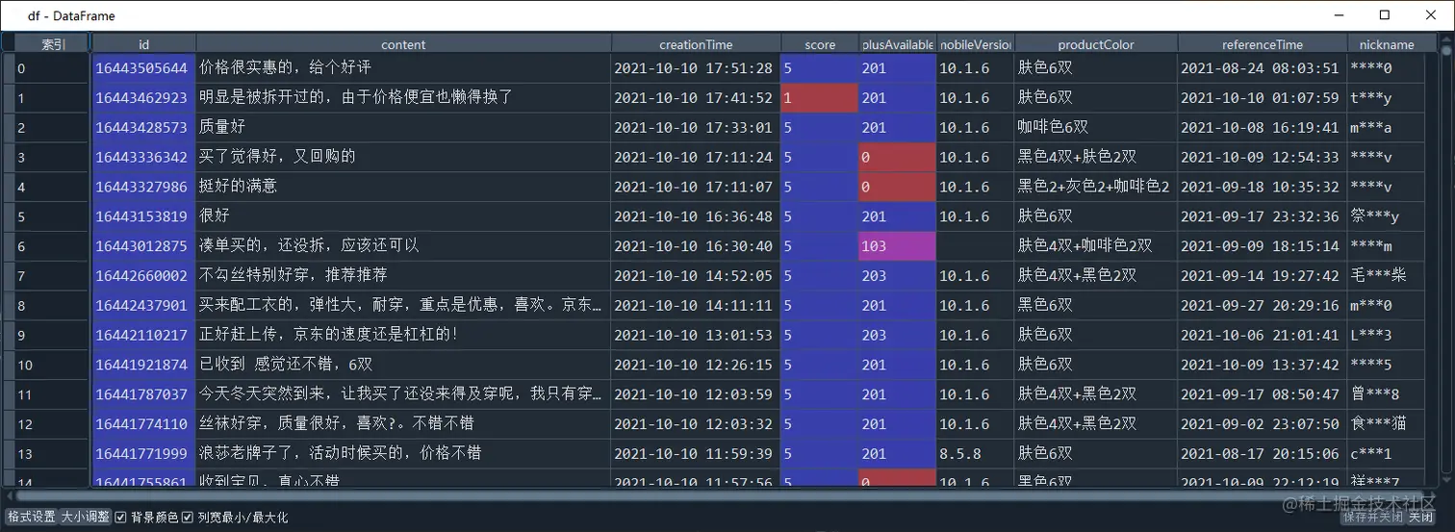
Task: Select the productColor cell 咖啡色6双
Action: click(1096, 127)
